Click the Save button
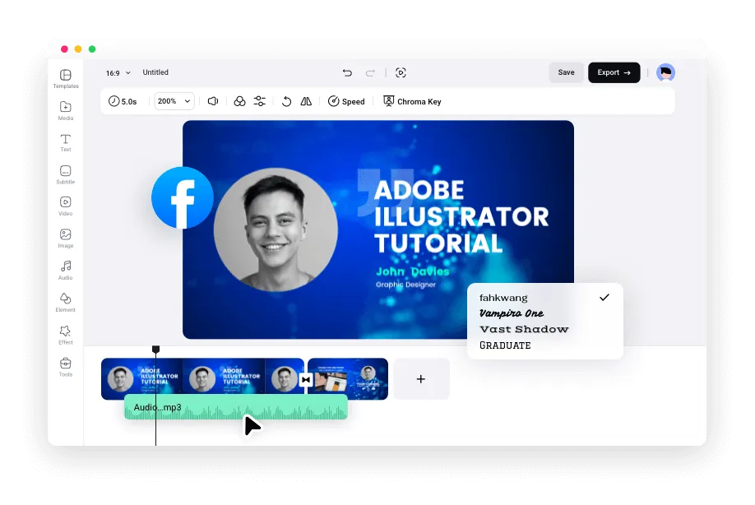 (x=566, y=72)
